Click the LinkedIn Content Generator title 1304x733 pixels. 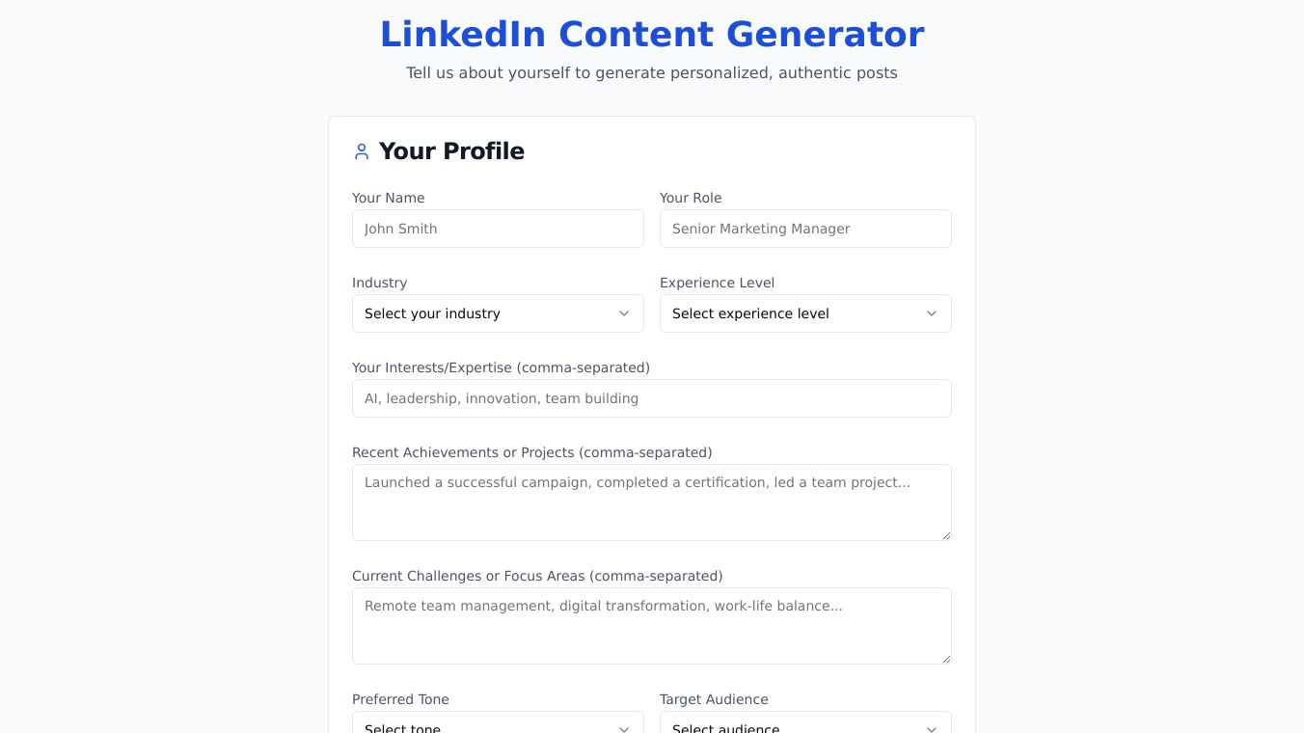coord(652,35)
